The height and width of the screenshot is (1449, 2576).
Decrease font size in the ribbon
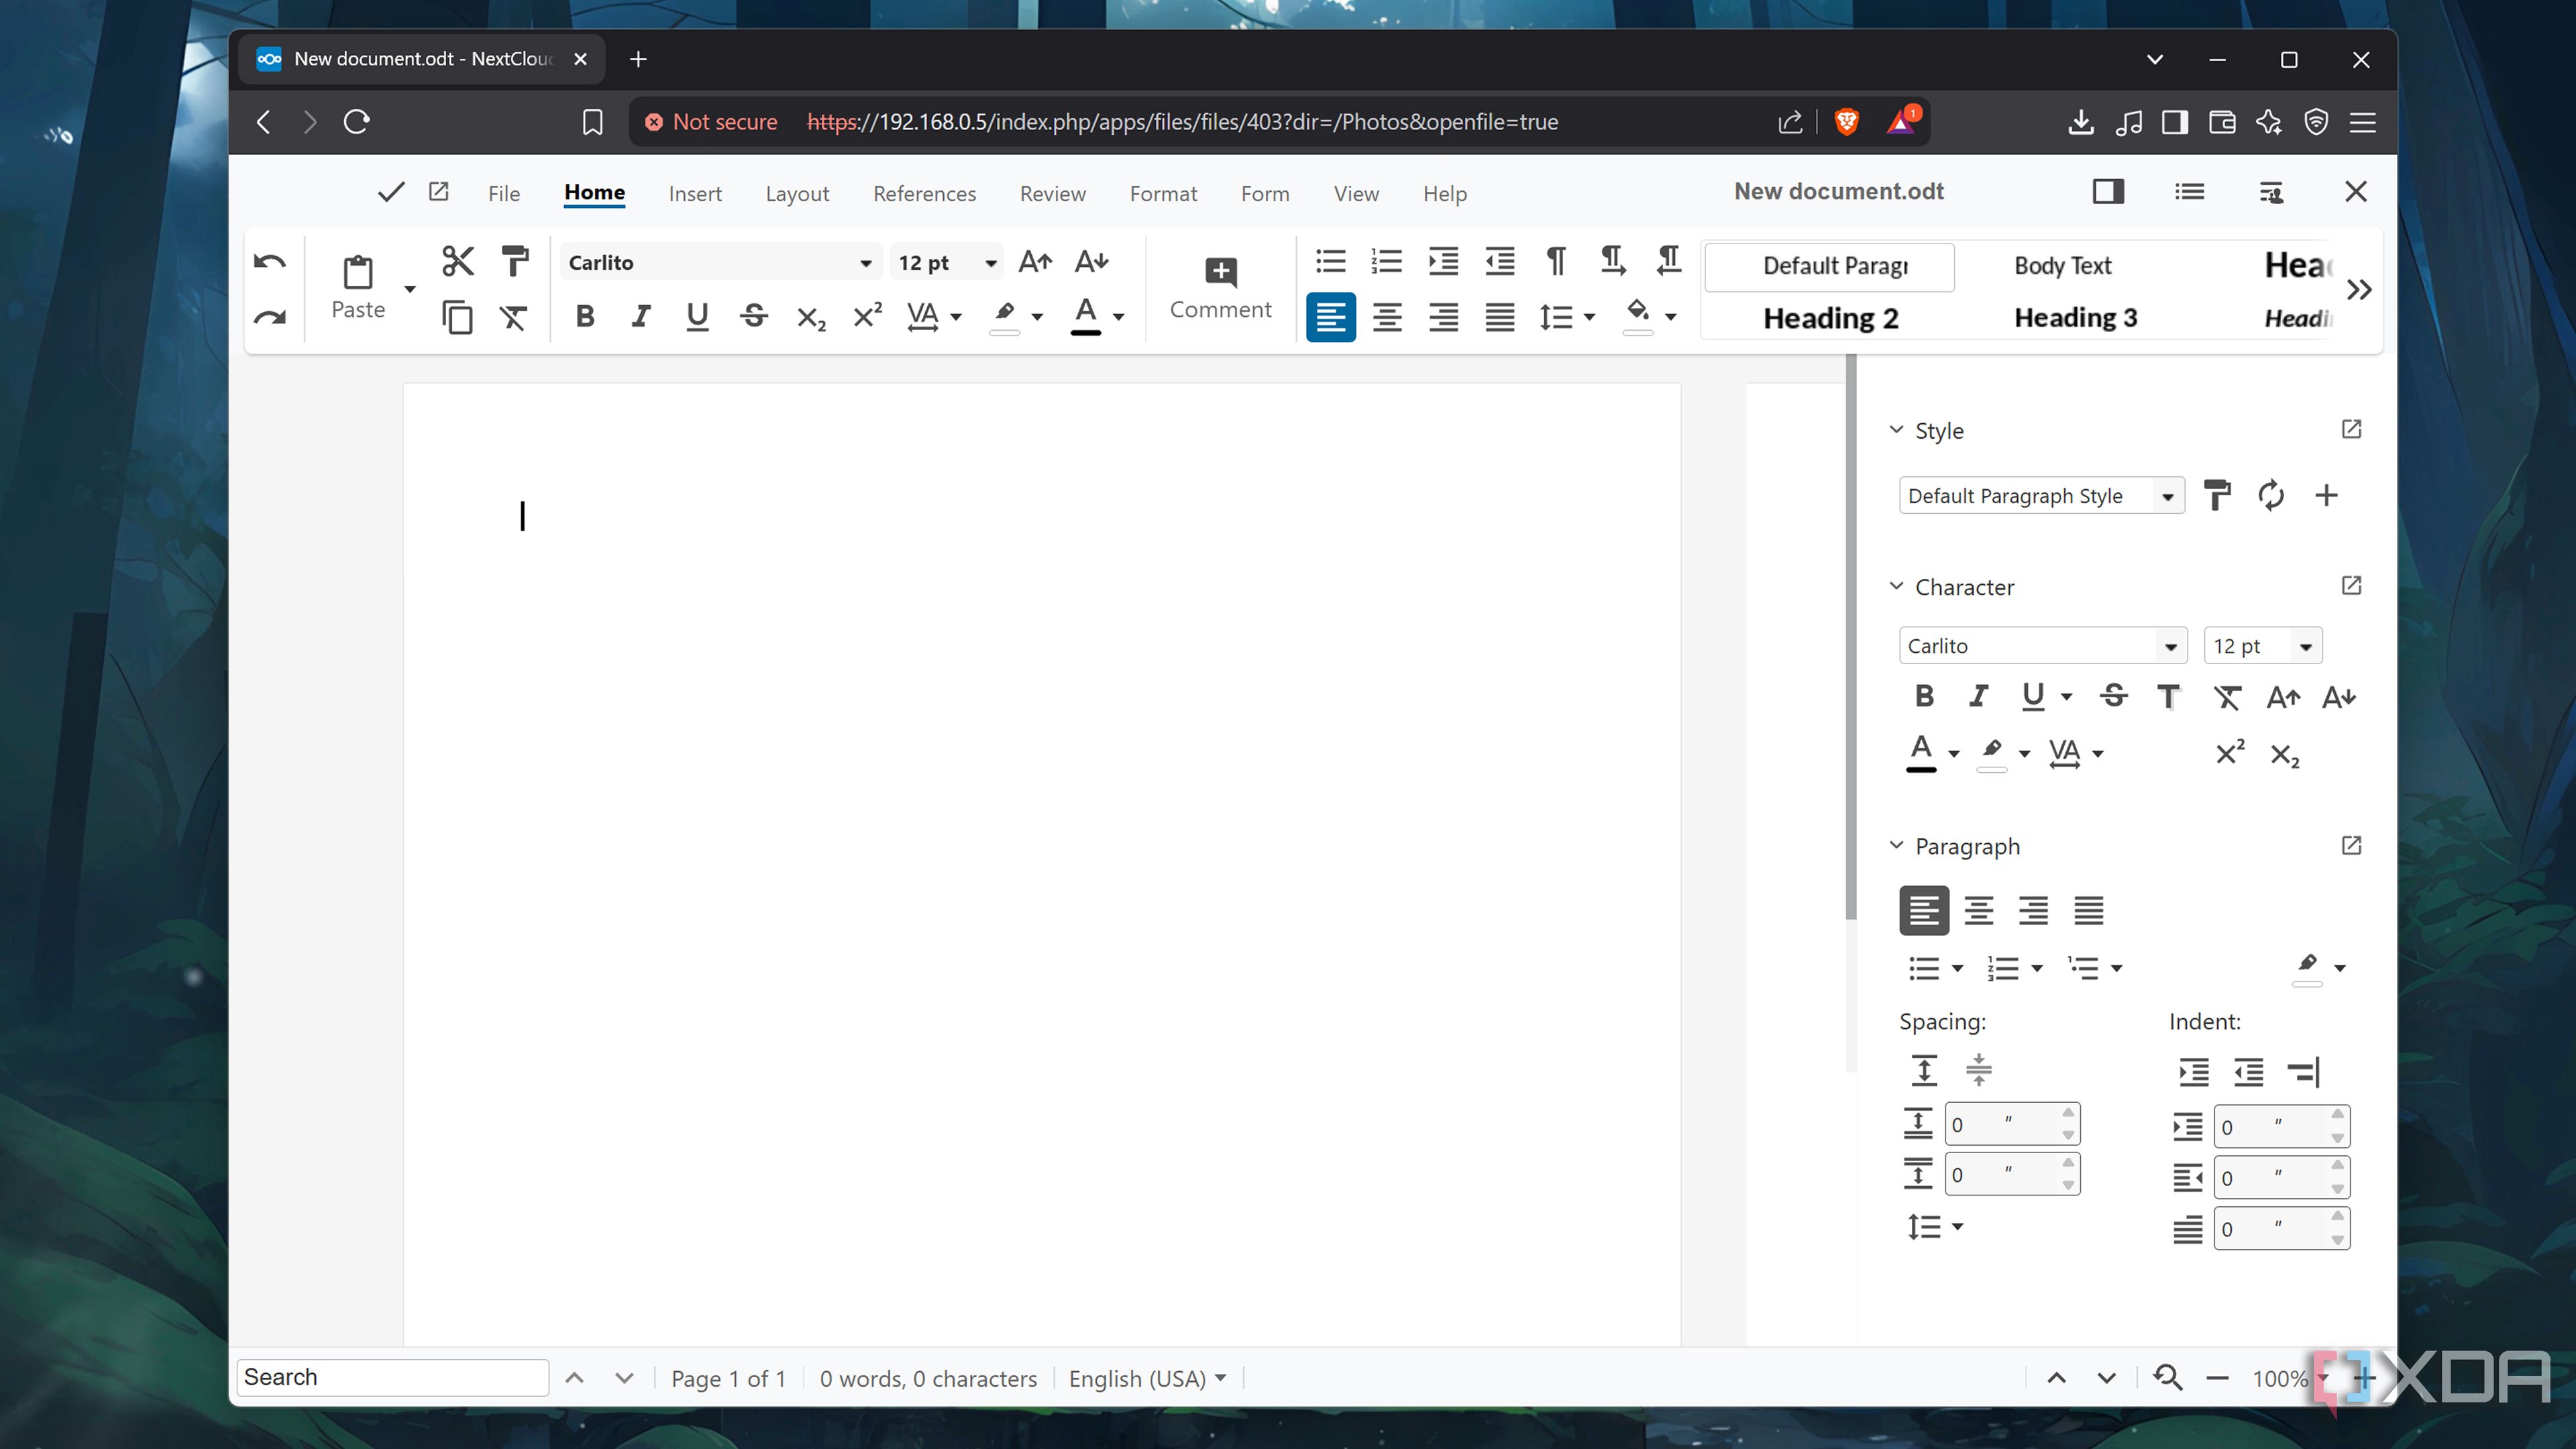(1091, 262)
